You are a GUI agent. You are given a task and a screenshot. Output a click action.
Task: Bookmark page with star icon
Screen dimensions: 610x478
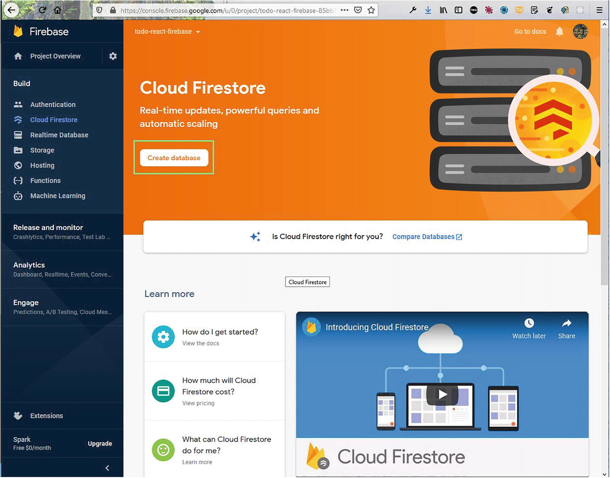(x=371, y=10)
